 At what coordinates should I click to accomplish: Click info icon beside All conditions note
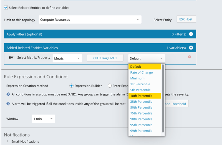8,94
